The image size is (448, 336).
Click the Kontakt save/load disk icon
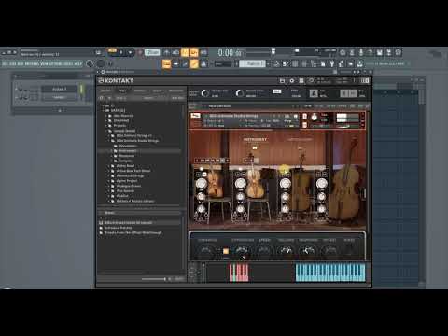point(282,81)
